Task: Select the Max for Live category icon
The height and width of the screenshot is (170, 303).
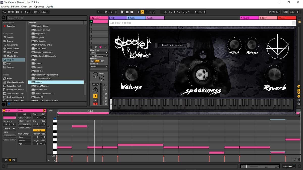Action: click(5, 56)
